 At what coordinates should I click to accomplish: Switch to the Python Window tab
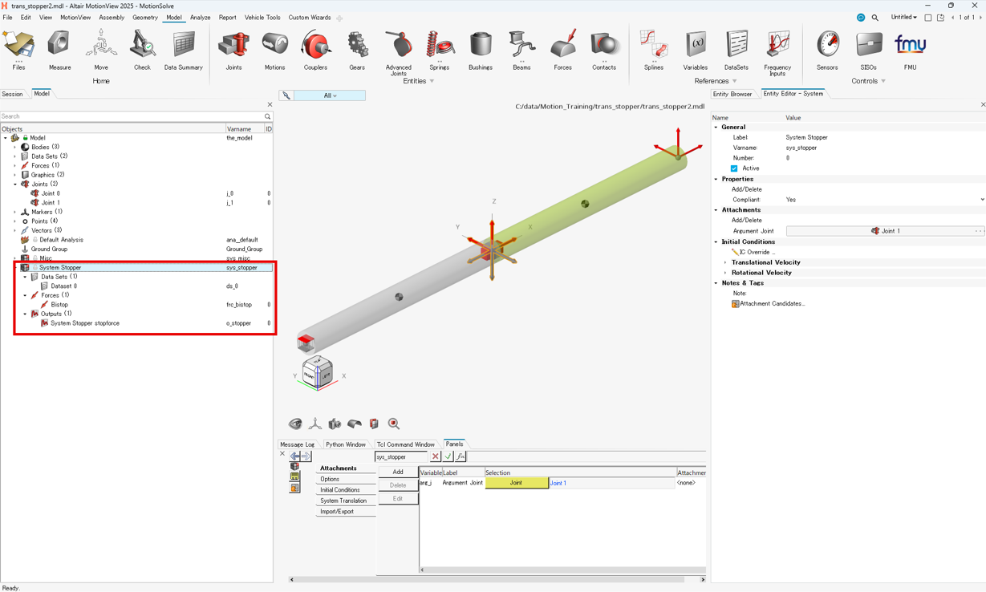[346, 444]
